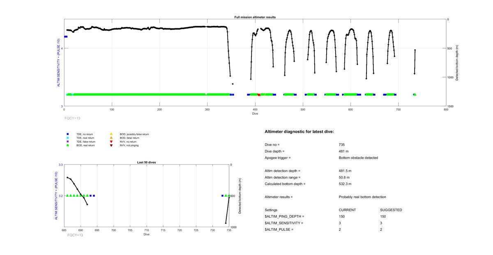Viewport: 493px width, 255px height.
Task: Click the 'Altim detection range =' label
Action: (x=283, y=178)
